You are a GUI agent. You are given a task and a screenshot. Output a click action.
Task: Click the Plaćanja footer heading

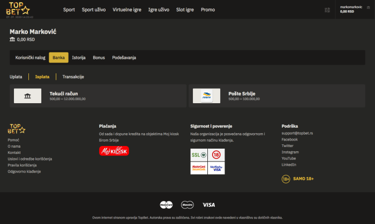click(108, 126)
